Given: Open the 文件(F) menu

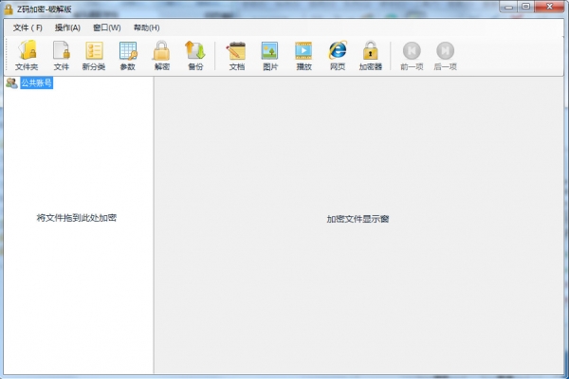Looking at the screenshot, I should [28, 27].
